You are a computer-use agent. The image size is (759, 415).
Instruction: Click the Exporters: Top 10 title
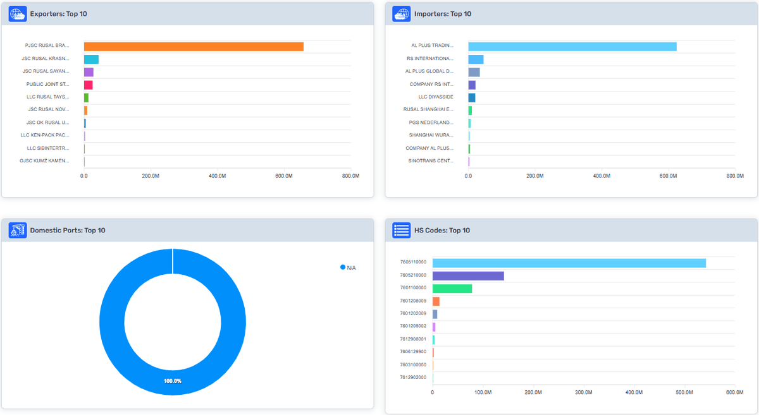coord(58,14)
